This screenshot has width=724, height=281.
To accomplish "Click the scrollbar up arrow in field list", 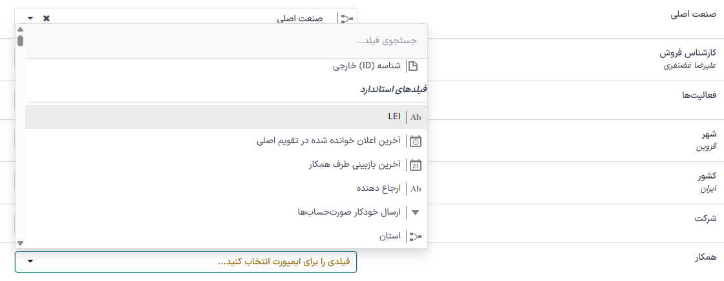I will pos(21,29).
